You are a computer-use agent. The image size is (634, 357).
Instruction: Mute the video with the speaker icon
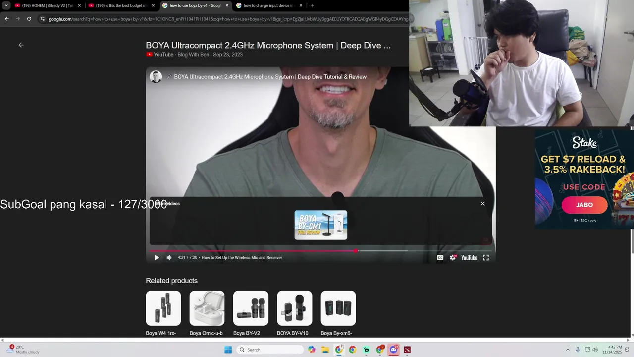pyautogui.click(x=169, y=258)
